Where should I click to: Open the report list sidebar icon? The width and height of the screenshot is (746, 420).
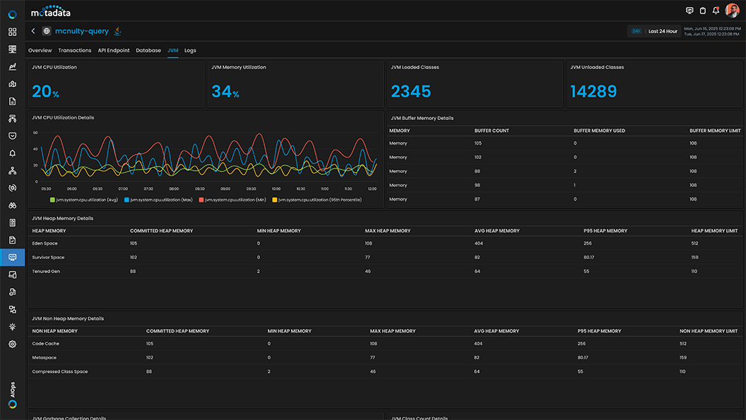13,222
